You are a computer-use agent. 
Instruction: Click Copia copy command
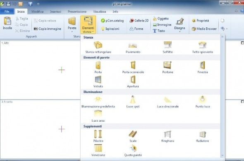22,24
